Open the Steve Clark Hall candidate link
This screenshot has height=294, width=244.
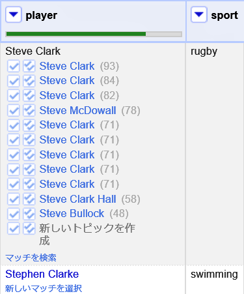click(x=77, y=199)
